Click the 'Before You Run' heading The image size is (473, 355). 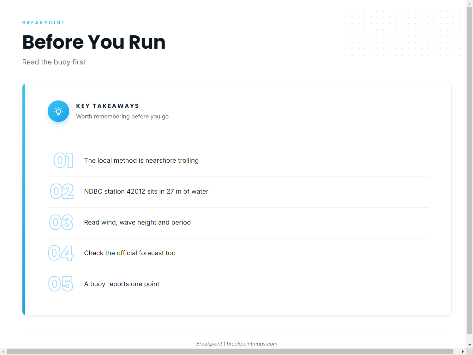tap(94, 42)
